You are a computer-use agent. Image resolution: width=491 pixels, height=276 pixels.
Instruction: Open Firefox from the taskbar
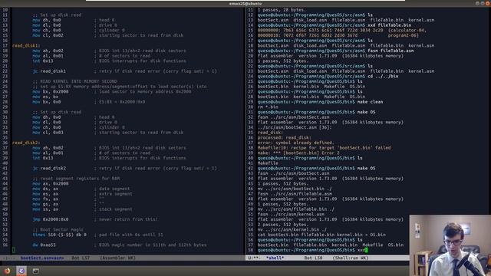(x=7, y=271)
